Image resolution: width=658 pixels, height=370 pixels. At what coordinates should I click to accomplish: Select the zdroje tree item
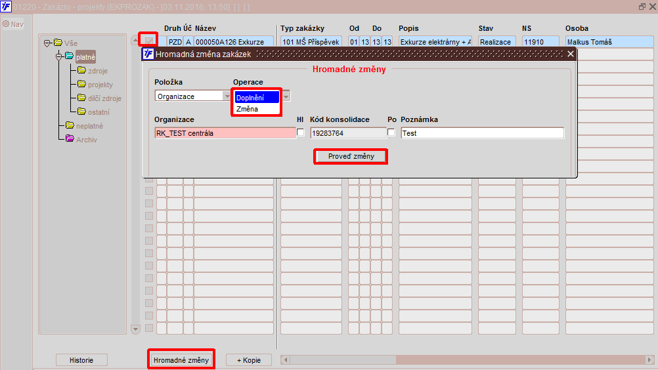point(98,71)
